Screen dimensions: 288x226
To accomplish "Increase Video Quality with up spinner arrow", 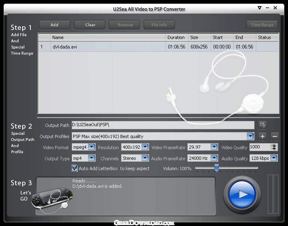I will click(274, 145).
